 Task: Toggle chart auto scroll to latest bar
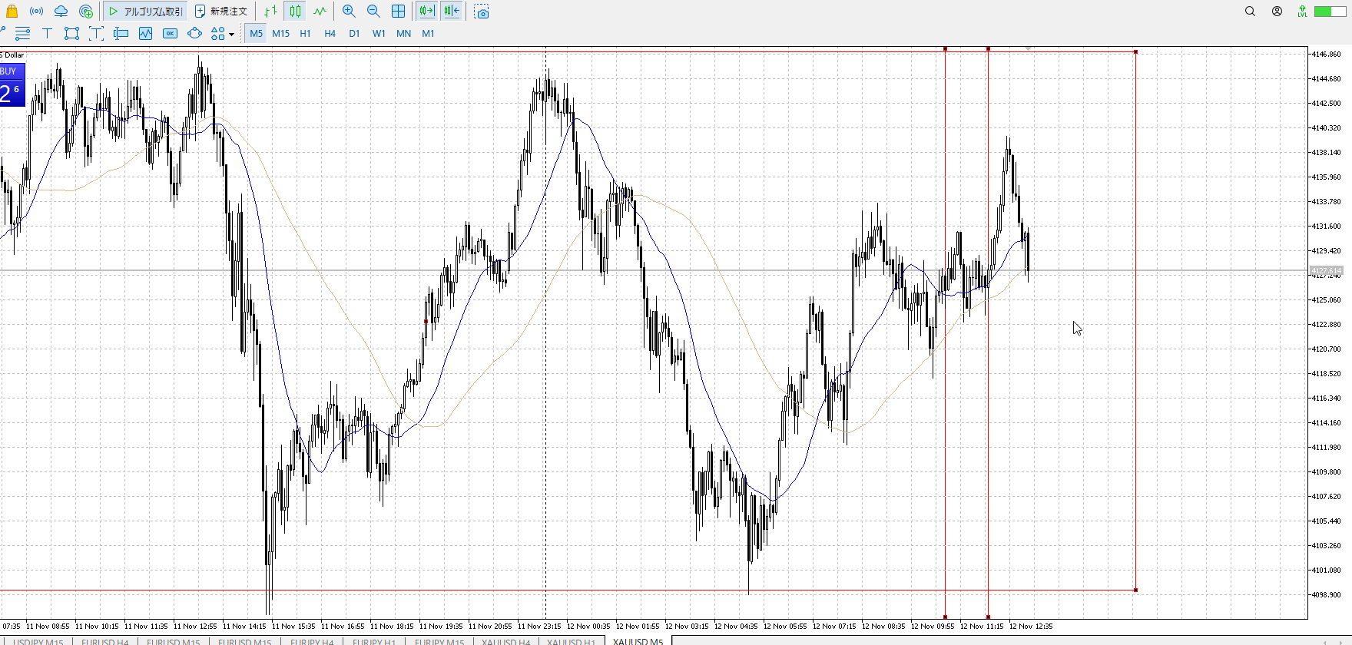point(426,12)
